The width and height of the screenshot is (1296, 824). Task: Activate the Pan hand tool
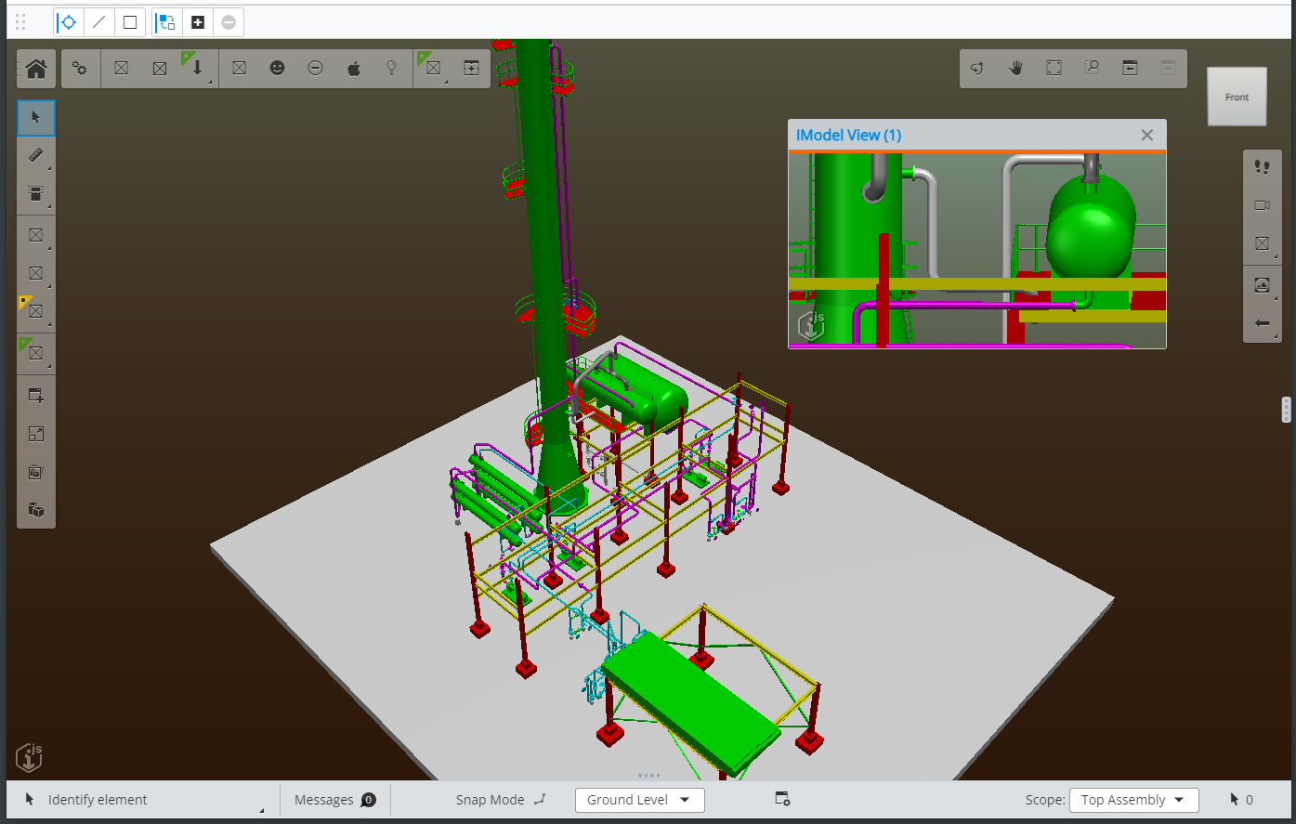coord(1016,69)
